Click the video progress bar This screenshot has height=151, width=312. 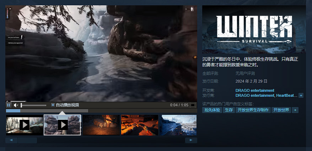coord(101,111)
